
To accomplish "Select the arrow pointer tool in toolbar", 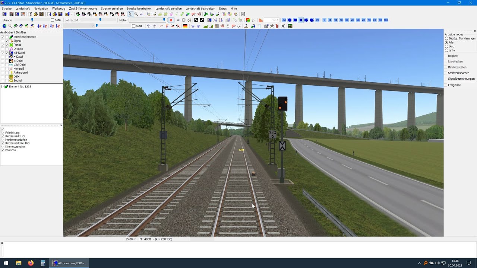I will [130, 14].
